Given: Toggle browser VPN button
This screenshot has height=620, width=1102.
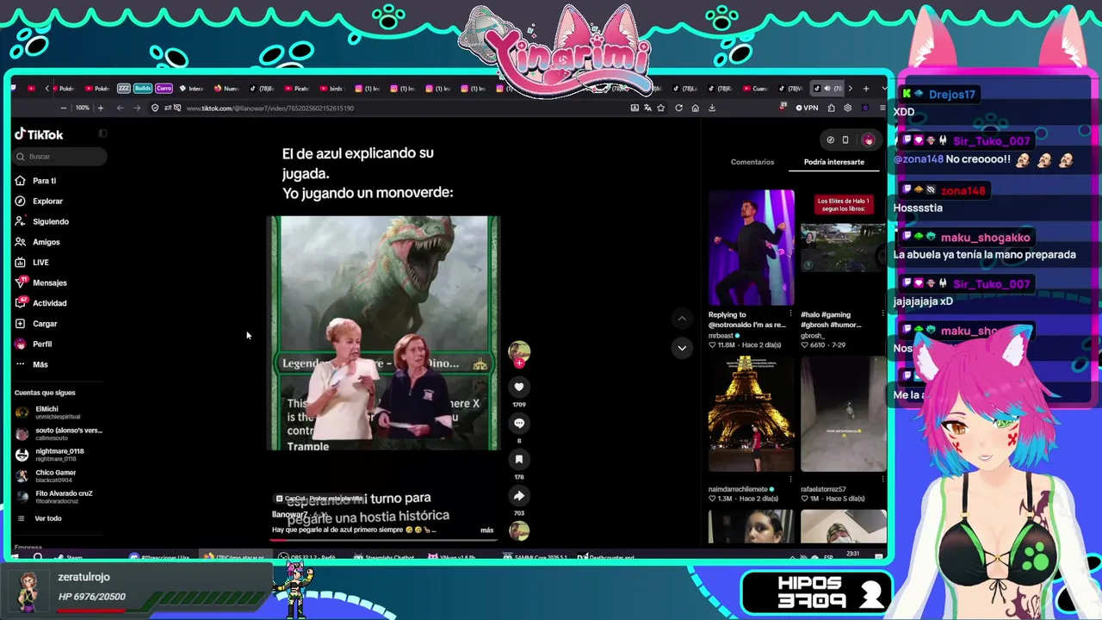Looking at the screenshot, I should pyautogui.click(x=807, y=108).
